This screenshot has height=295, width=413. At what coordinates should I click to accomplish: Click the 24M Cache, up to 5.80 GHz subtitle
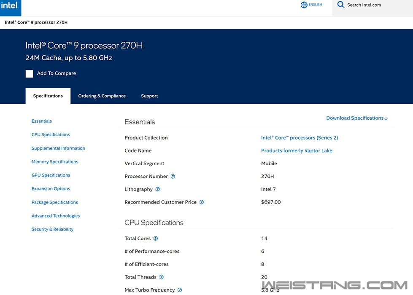coord(69,58)
